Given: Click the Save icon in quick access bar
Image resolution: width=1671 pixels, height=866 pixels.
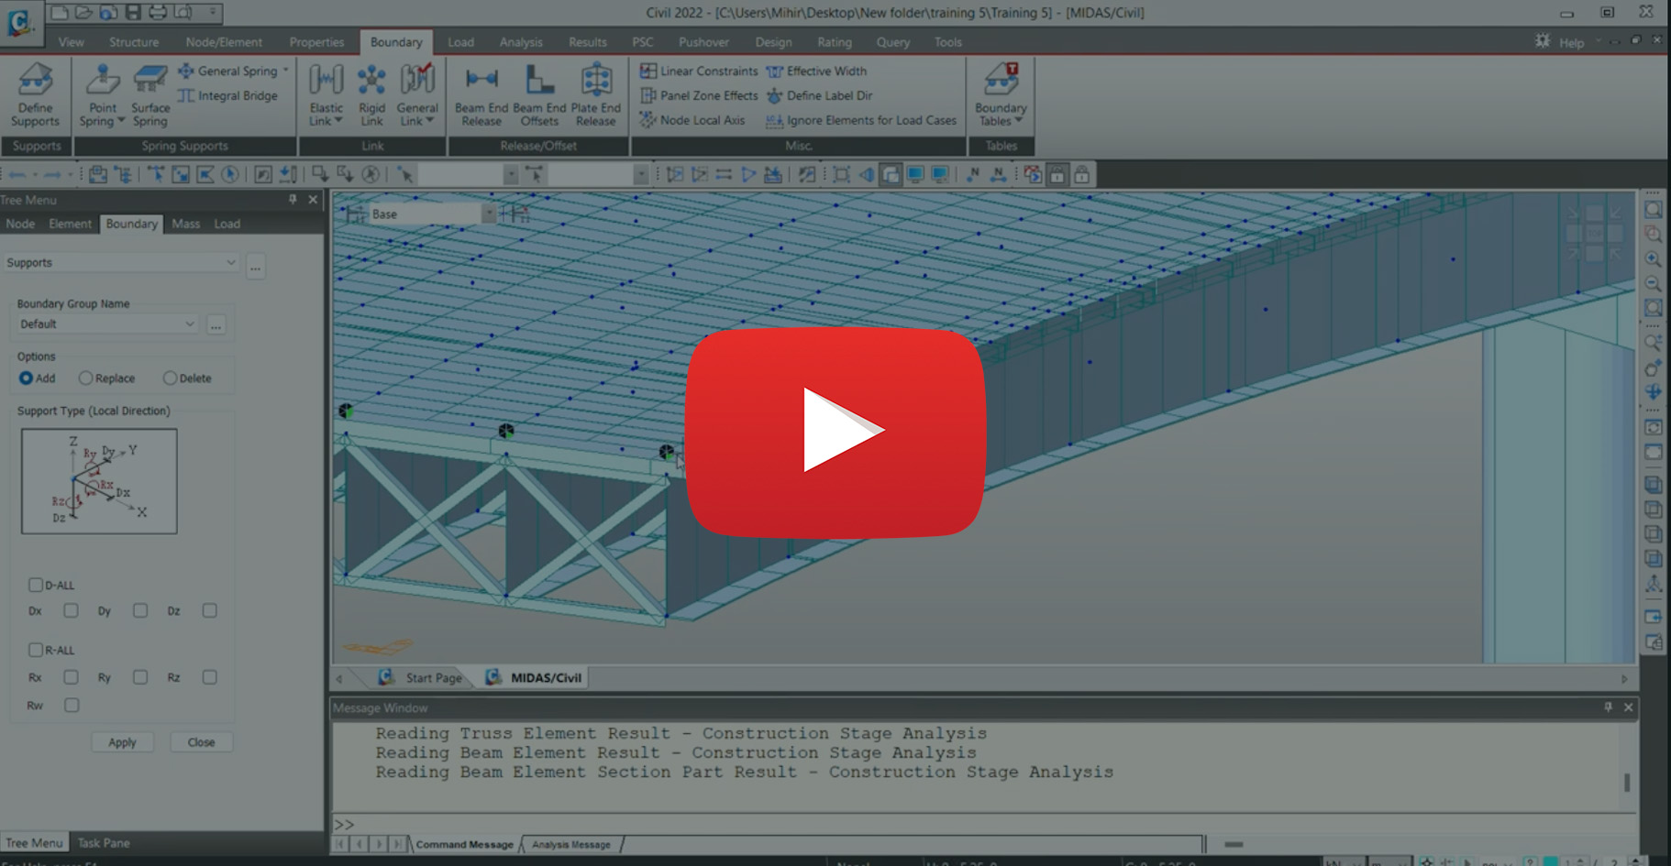Looking at the screenshot, I should 133,12.
